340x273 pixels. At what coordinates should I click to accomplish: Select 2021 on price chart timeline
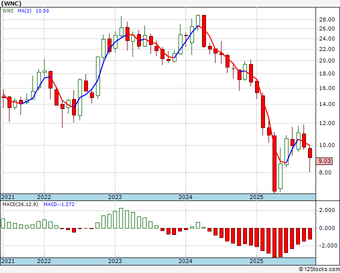click(8, 197)
